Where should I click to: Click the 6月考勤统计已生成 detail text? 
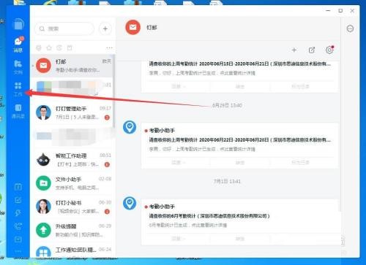(188, 225)
